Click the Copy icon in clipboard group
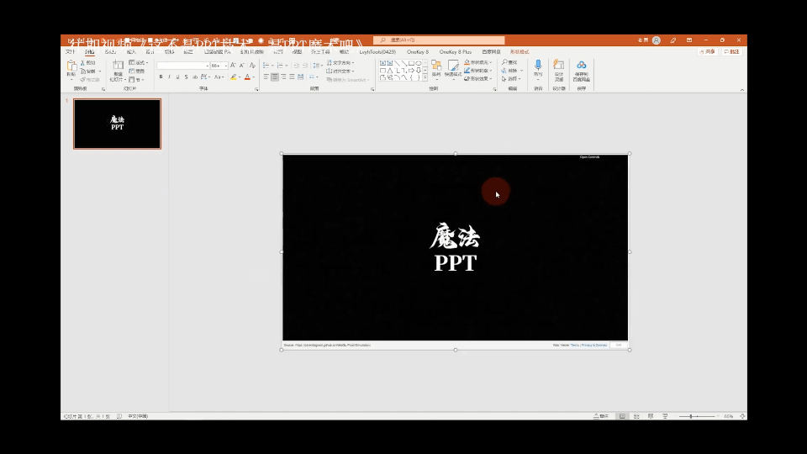The height and width of the screenshot is (454, 807). [x=83, y=71]
